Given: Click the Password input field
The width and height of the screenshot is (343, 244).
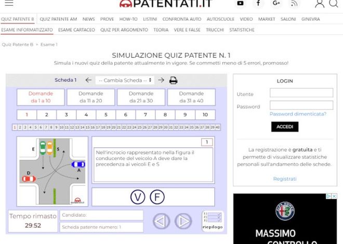Looking at the screenshot, I should point(301,105).
